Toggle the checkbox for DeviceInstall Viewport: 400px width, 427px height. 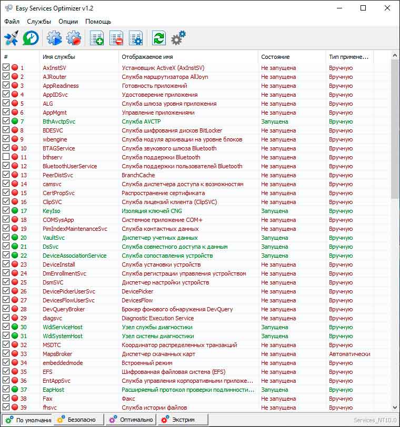point(6,264)
